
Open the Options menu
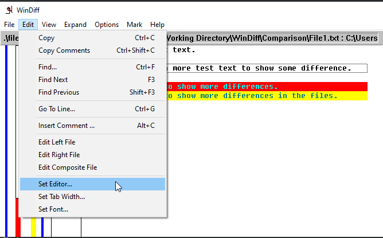coord(107,25)
